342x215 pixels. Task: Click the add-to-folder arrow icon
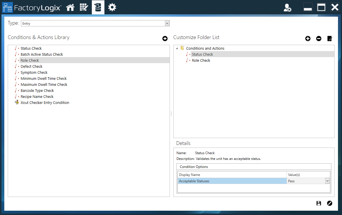[165, 39]
